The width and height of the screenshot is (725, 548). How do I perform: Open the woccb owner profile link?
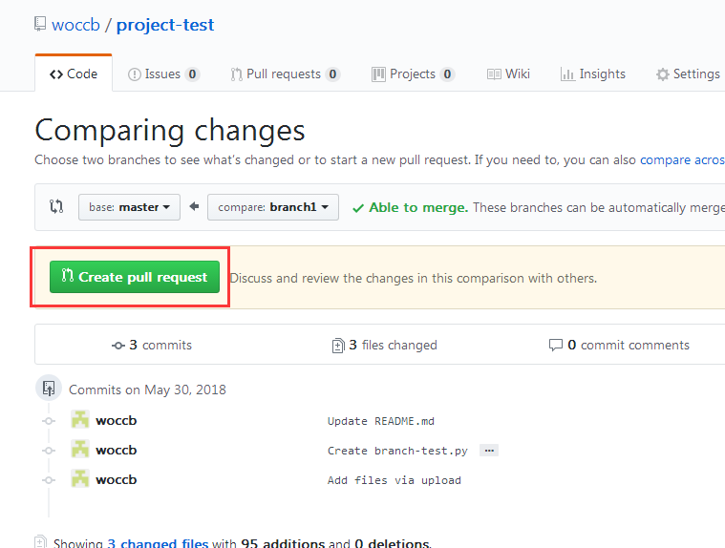(75, 25)
